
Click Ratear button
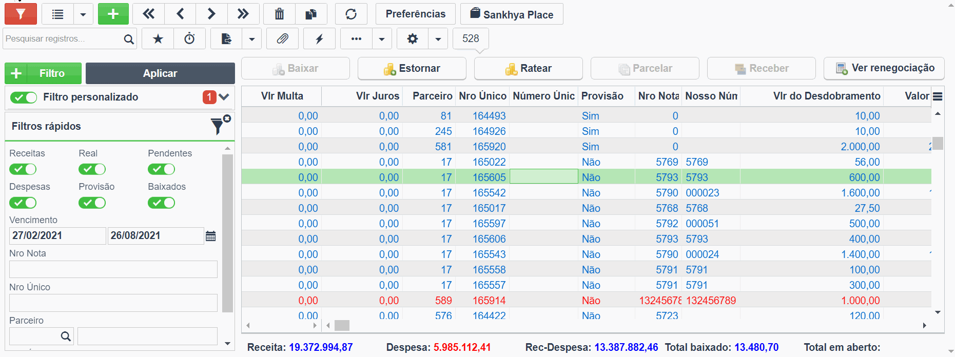(529, 68)
